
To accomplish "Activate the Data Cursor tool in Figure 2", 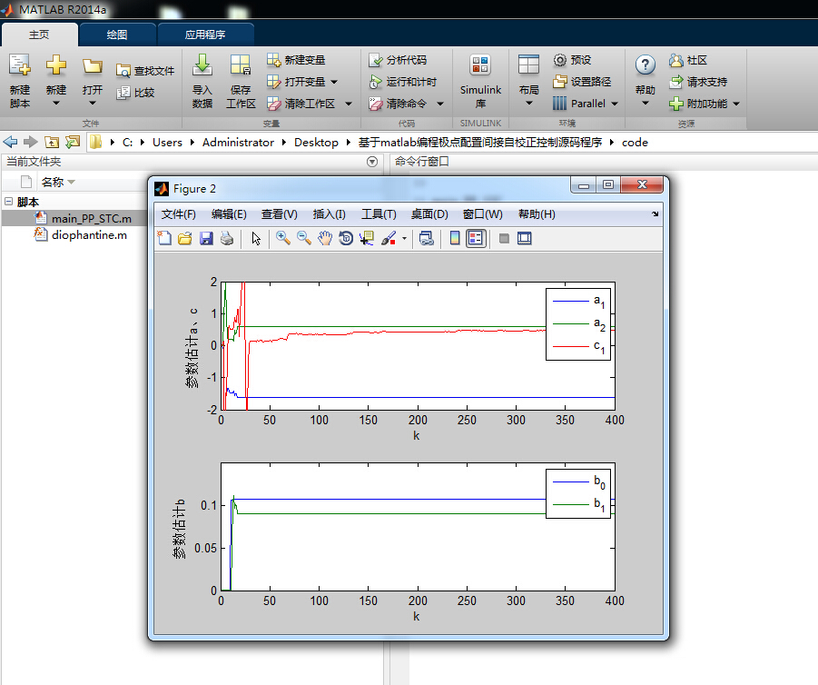I will point(366,239).
